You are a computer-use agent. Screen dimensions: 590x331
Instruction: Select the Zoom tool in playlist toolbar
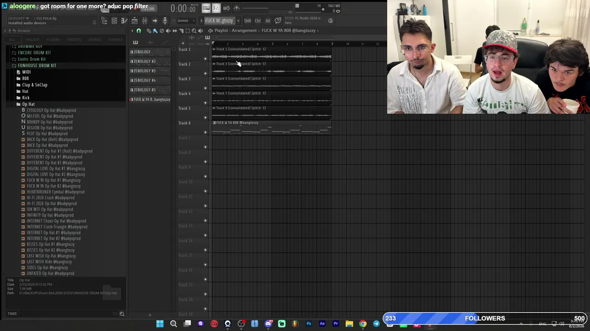pos(194,31)
